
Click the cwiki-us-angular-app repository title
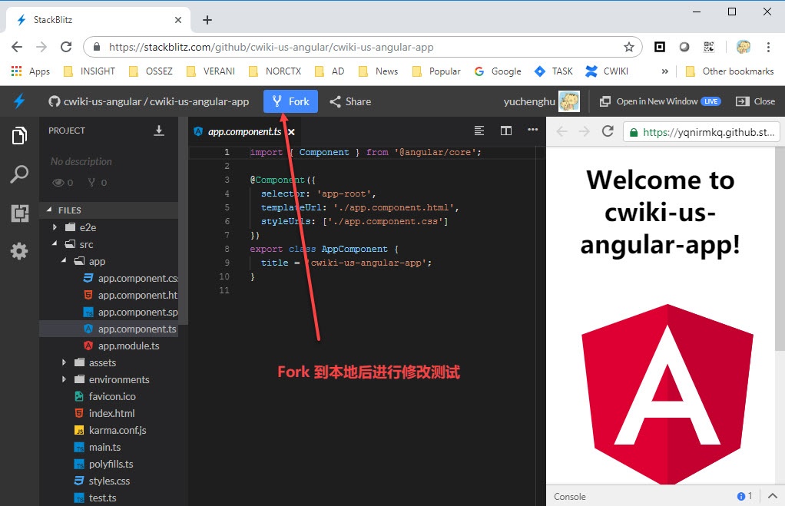point(199,101)
